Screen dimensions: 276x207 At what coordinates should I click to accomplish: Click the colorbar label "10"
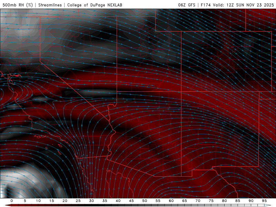38,201
